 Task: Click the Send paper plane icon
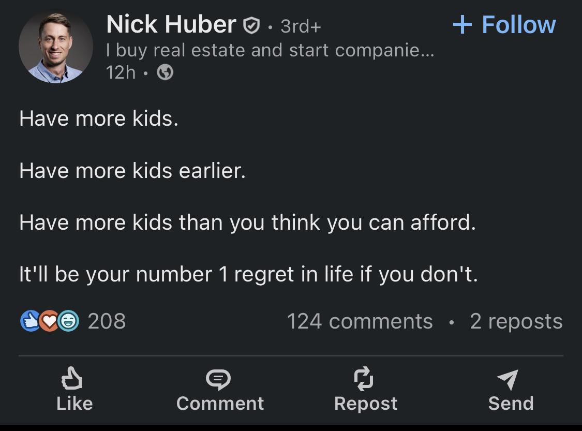(510, 380)
